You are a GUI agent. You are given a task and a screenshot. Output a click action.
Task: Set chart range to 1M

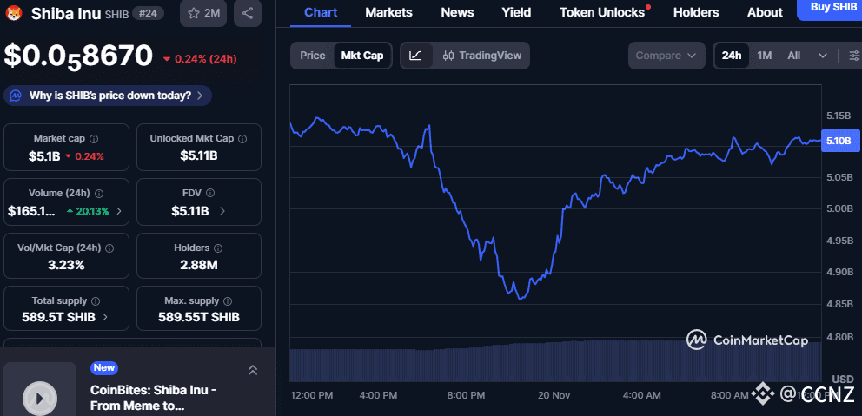point(765,56)
